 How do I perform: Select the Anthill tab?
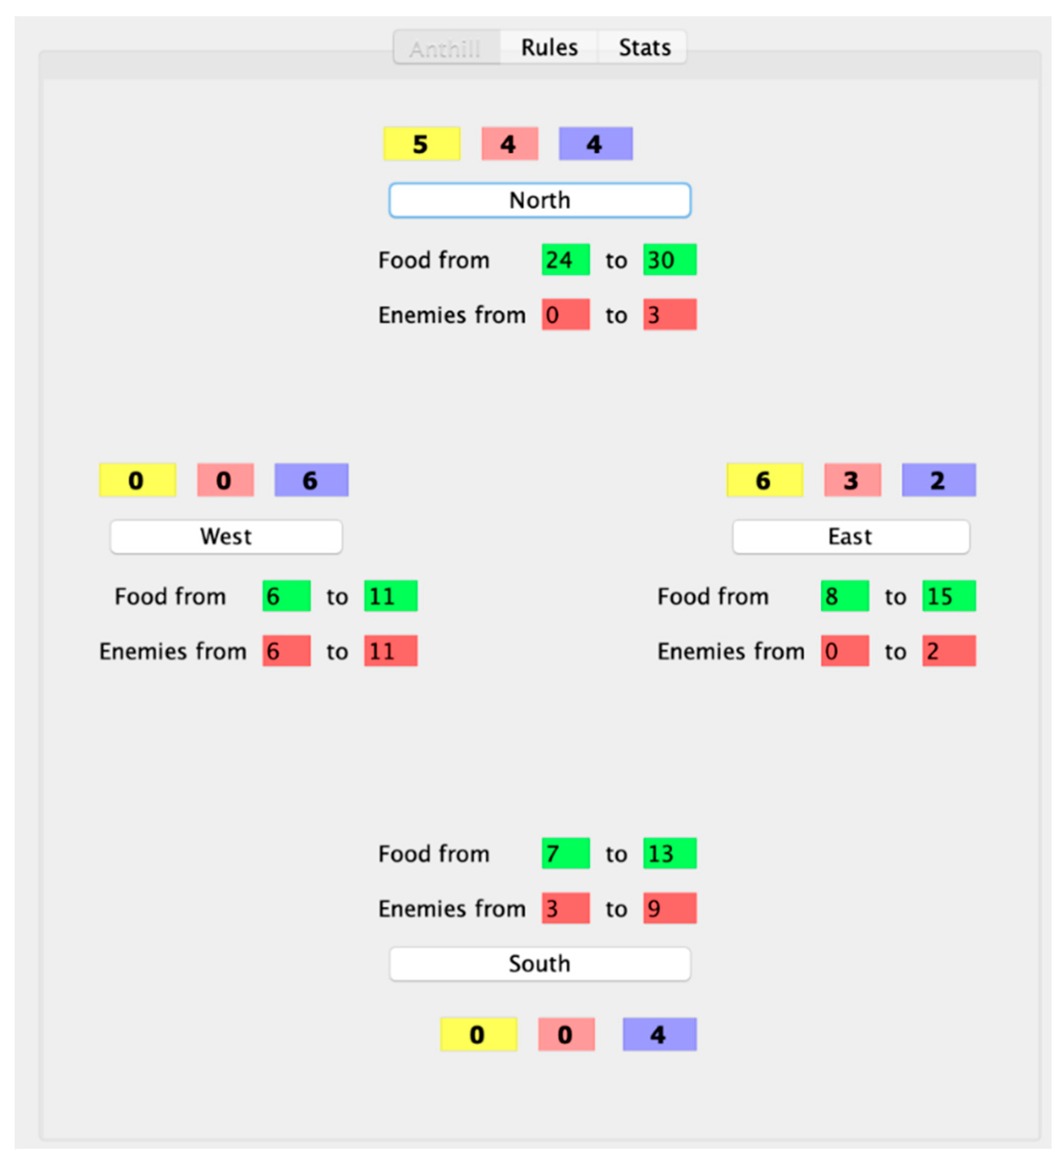click(445, 49)
